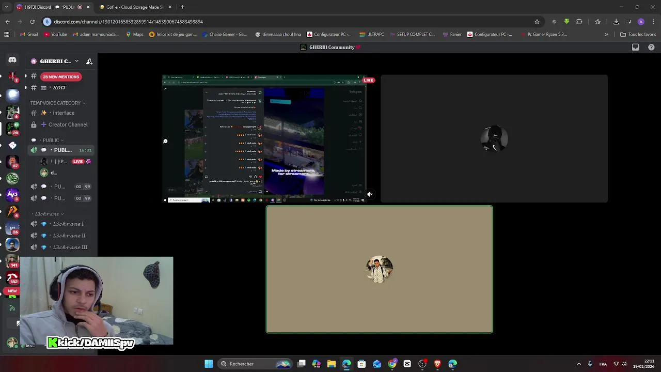Open the YouTube bookmark
Screen dimensions: 661x372
click(55, 35)
